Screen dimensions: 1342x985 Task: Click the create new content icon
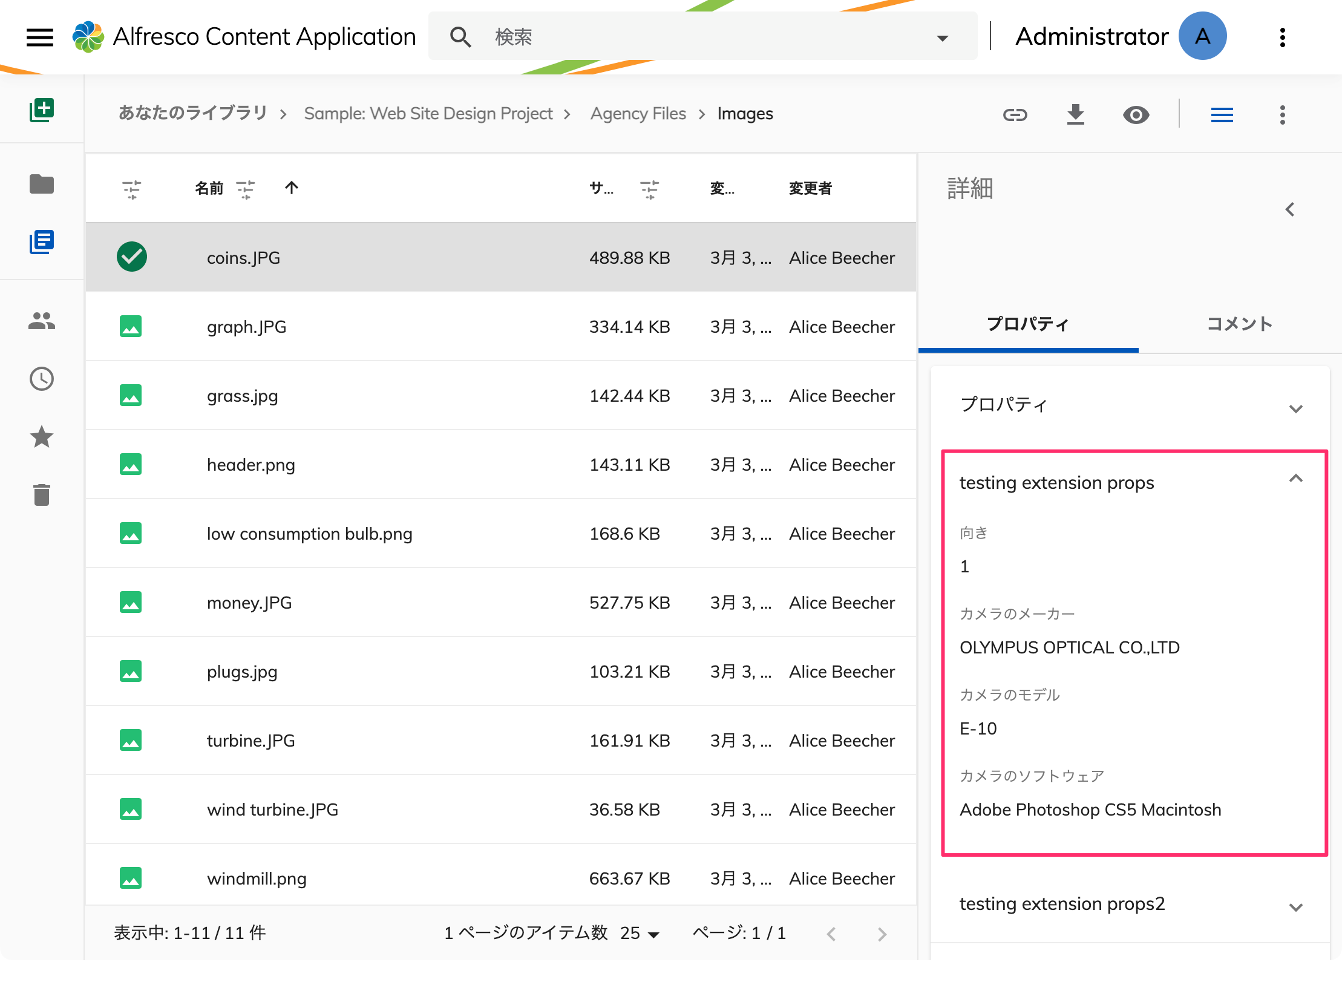(x=42, y=110)
